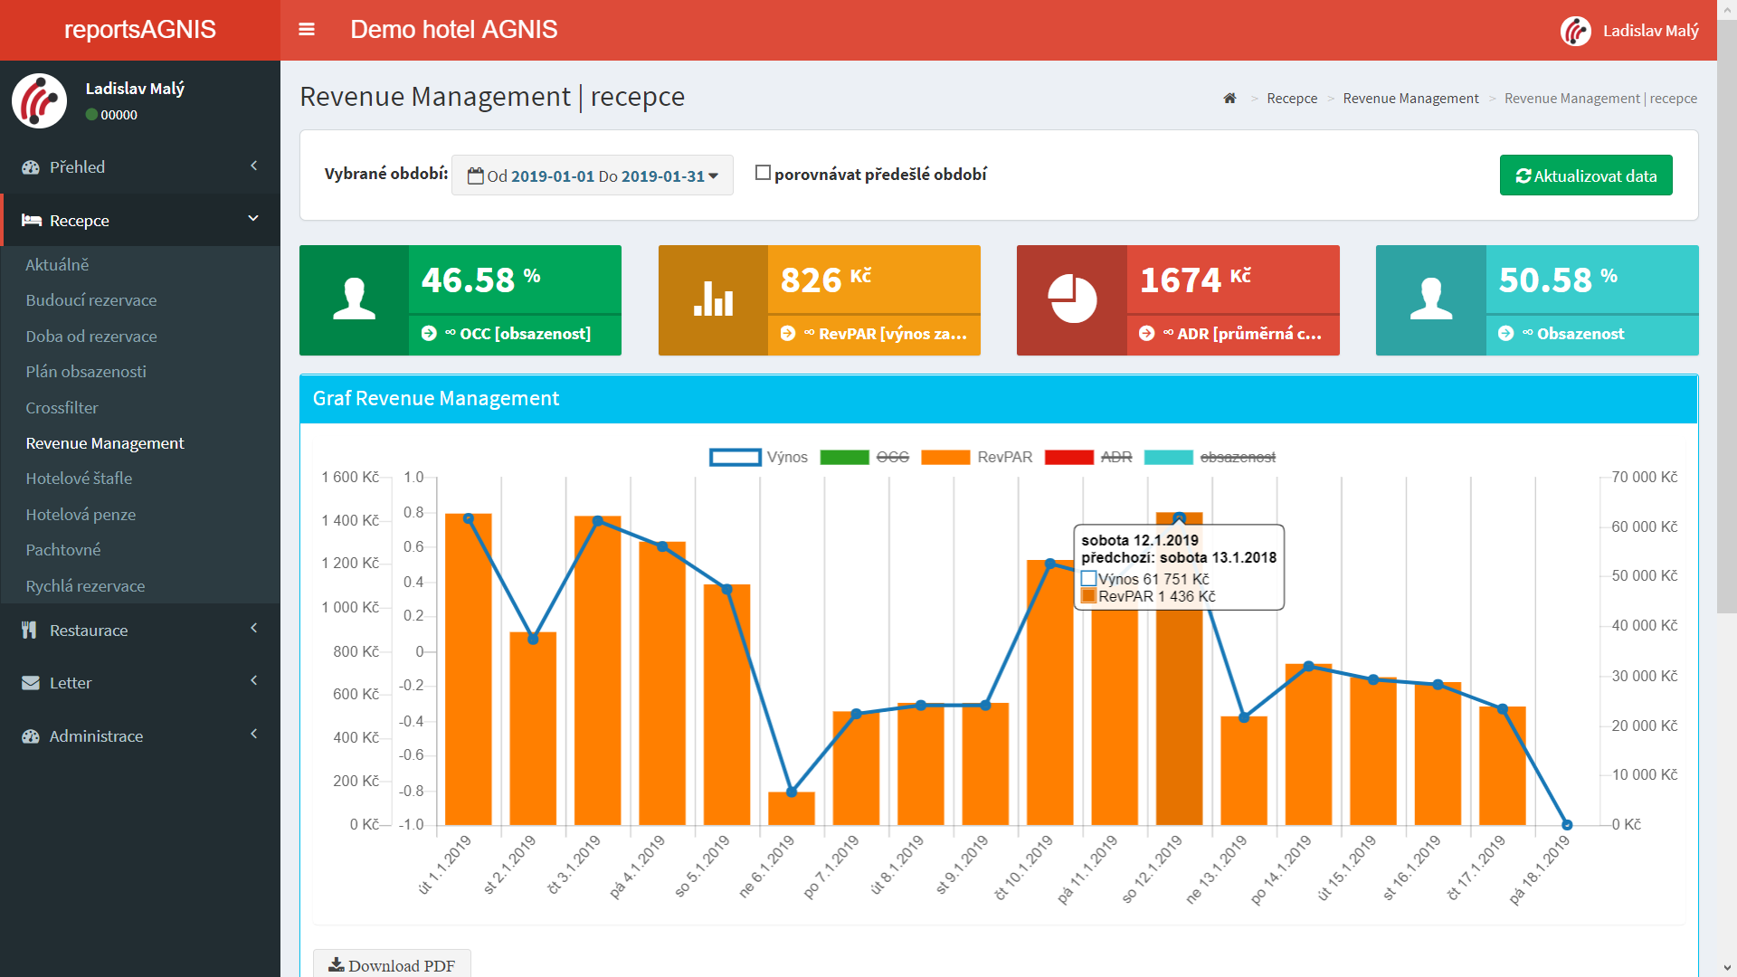Click the ADR pie chart icon tile
1737x977 pixels.
(1072, 299)
